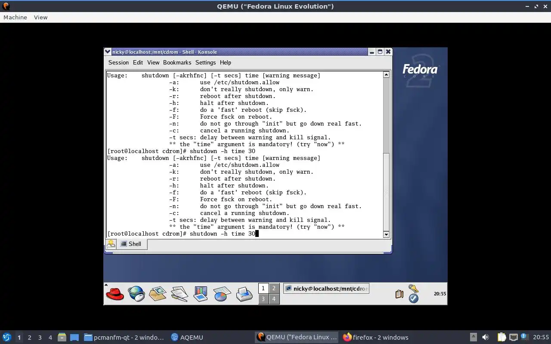Open Konsole Help menu
The height and width of the screenshot is (344, 551).
226,62
